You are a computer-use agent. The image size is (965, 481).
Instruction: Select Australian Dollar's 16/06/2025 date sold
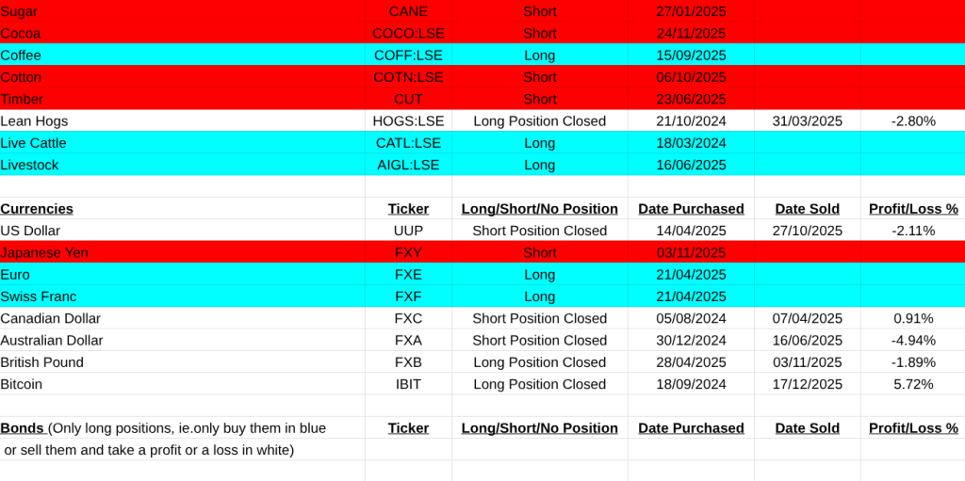click(807, 341)
